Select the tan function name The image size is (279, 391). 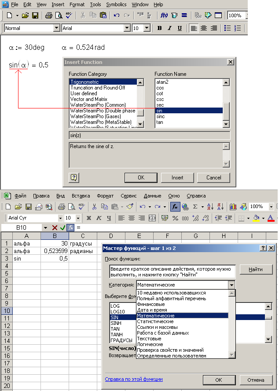coord(189,122)
